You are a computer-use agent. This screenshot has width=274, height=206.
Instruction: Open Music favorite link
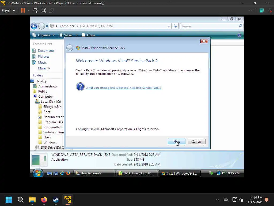[42, 62]
